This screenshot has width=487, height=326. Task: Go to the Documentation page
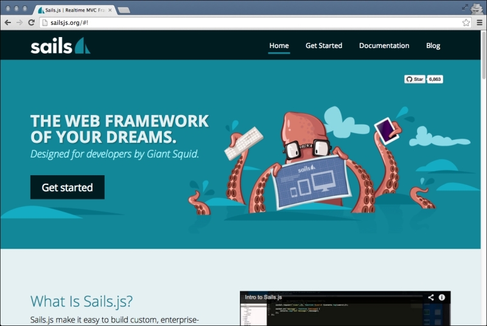click(x=384, y=46)
